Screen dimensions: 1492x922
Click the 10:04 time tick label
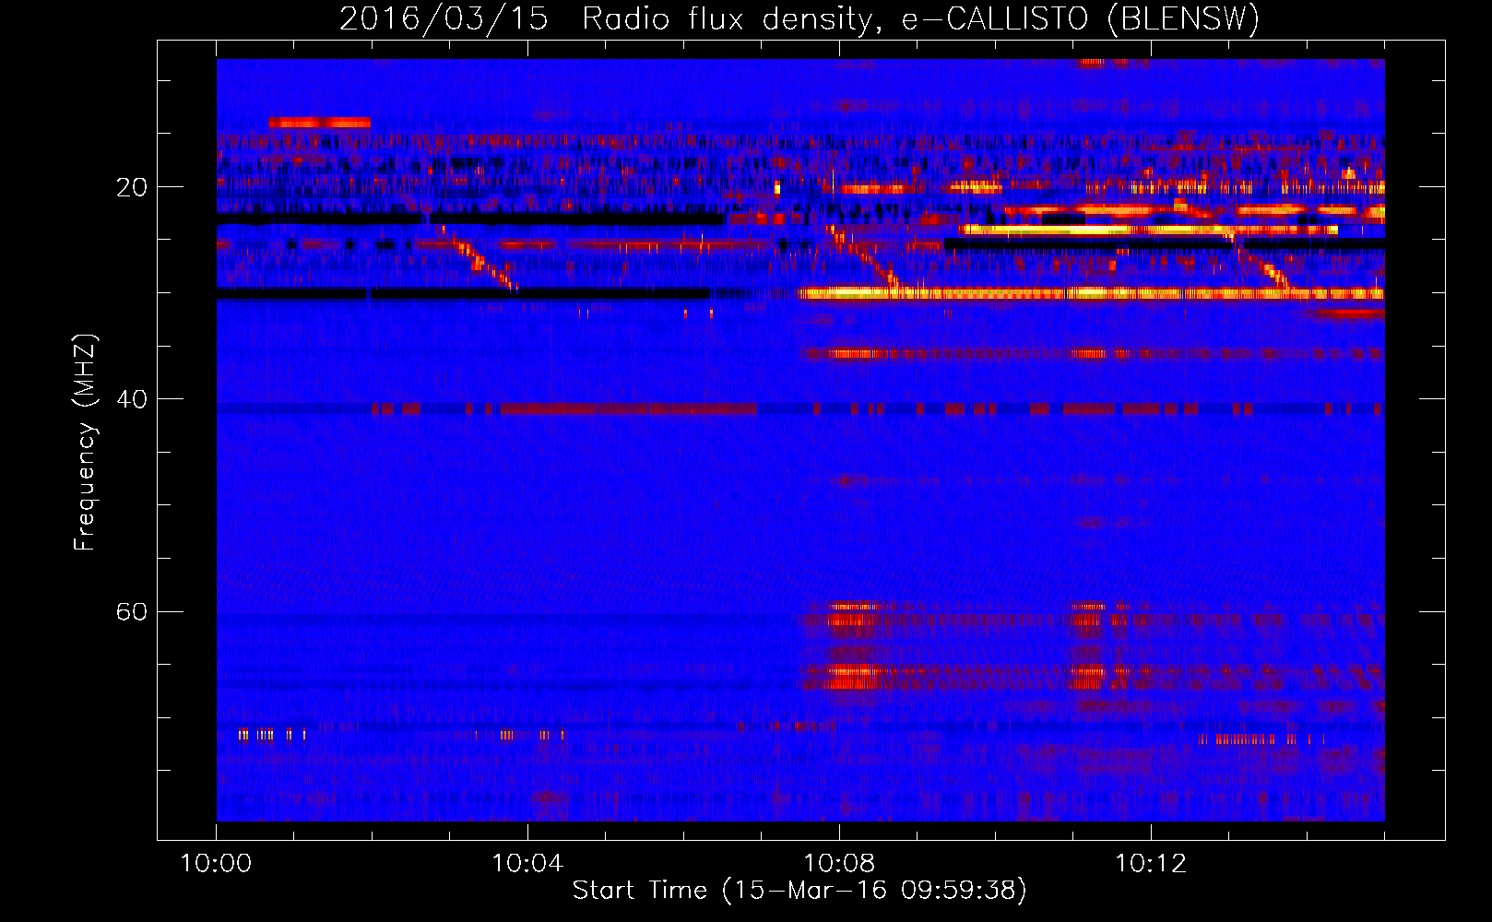(x=527, y=864)
